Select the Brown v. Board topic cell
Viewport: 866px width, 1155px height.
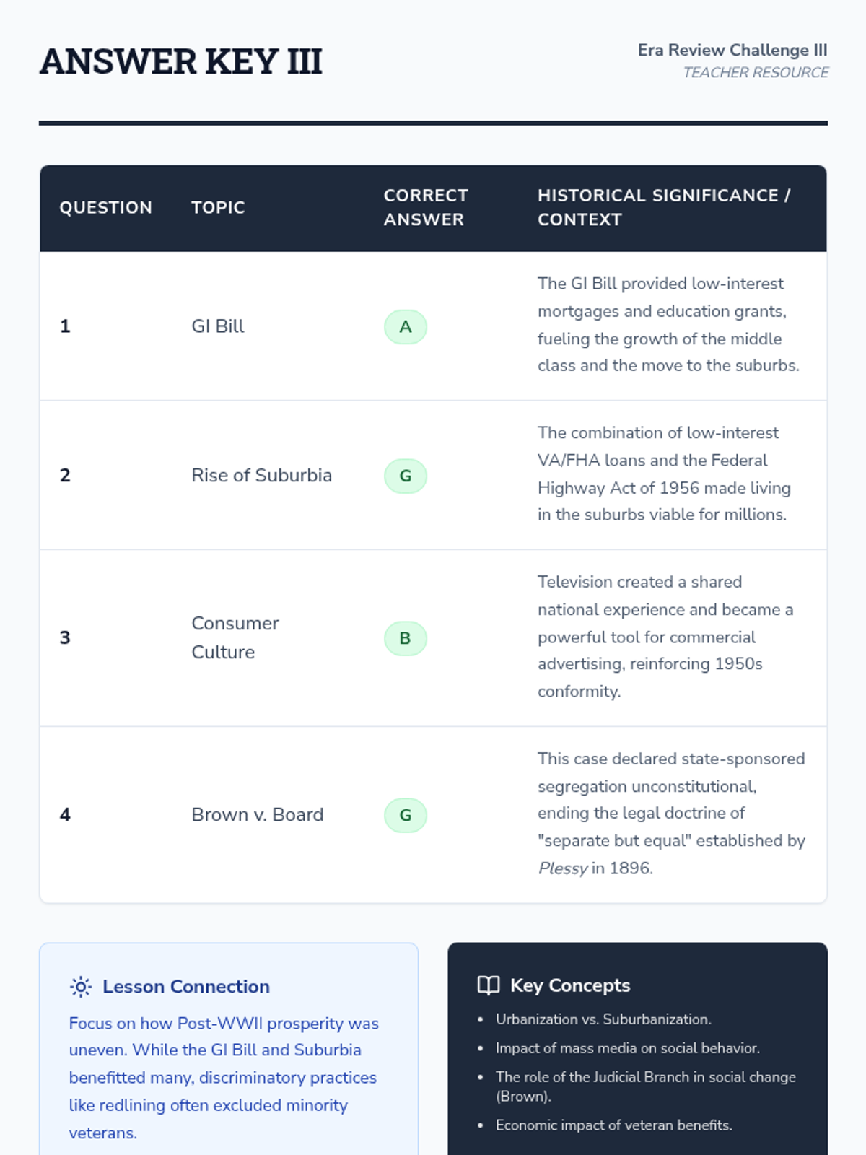[257, 815]
